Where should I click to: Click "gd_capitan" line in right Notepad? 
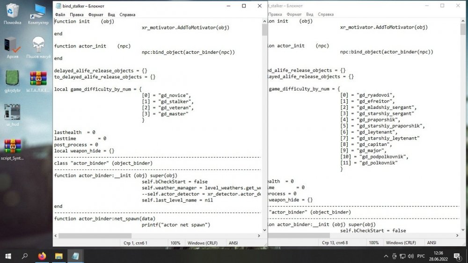[x=366, y=144]
